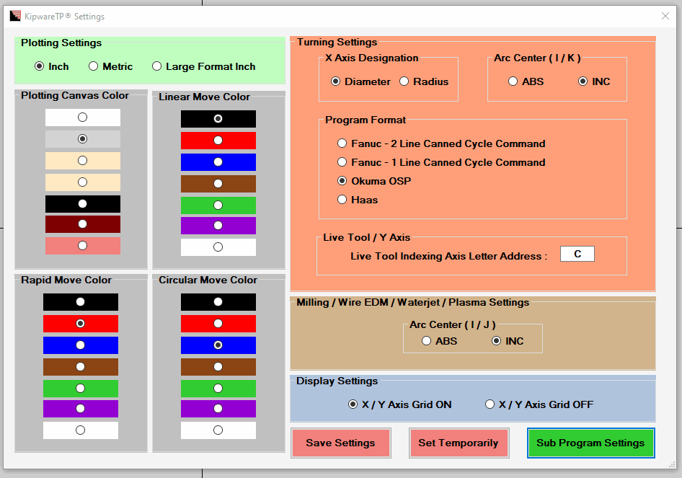Image resolution: width=682 pixels, height=478 pixels.
Task: Choose Haas program format
Action: (x=358, y=200)
